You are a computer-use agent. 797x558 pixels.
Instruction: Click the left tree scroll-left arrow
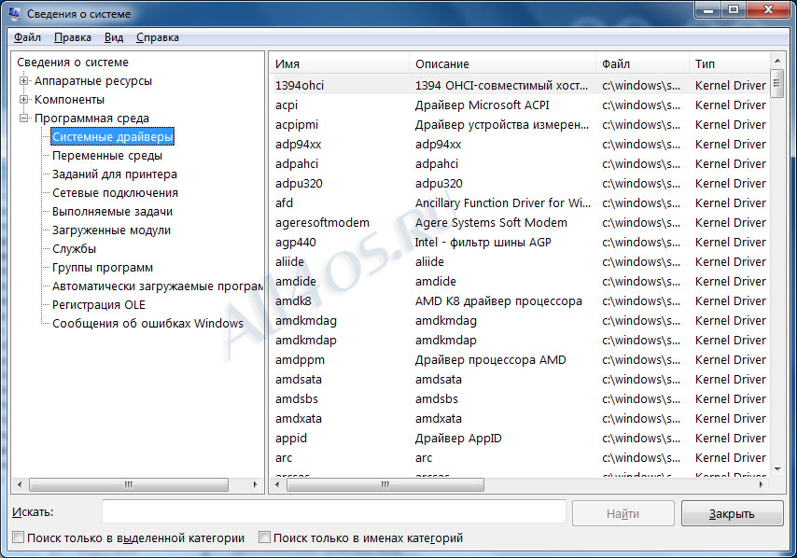point(20,485)
